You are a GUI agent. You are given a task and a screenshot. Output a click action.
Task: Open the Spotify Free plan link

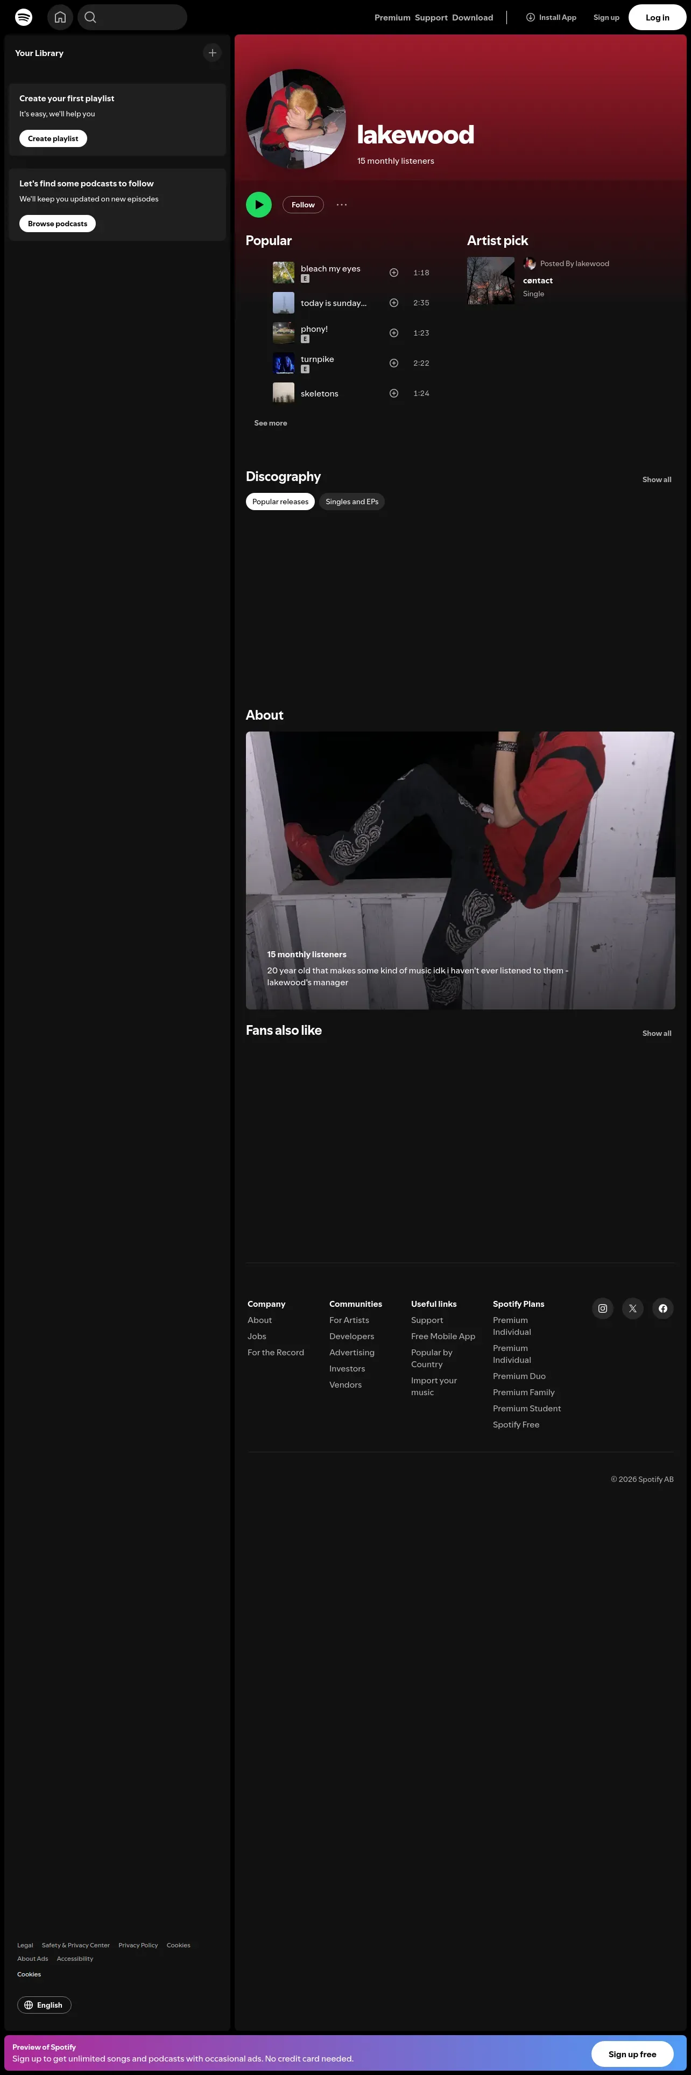[517, 1424]
